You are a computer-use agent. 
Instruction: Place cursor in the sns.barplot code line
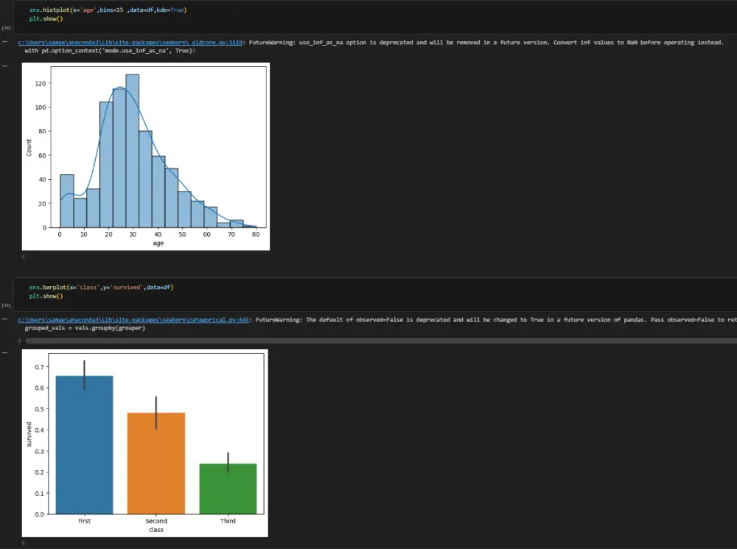(x=101, y=287)
